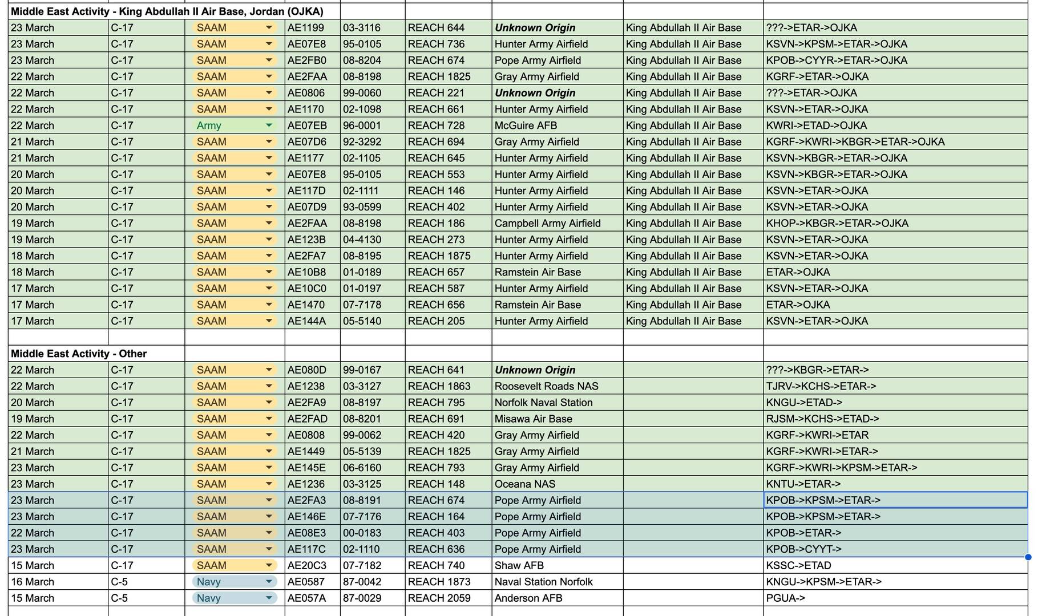Image resolution: width=1042 pixels, height=616 pixels.
Task: Expand the Navy dropdown in REACH 2059 row
Action: pos(268,598)
